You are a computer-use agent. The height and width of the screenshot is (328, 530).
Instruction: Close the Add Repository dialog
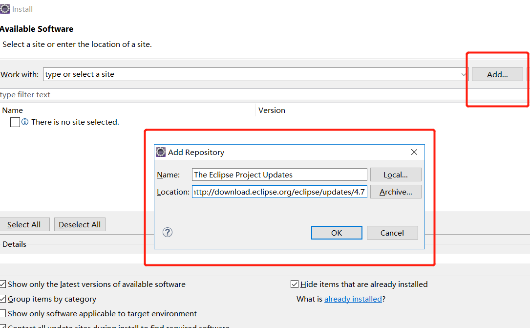[x=414, y=152]
